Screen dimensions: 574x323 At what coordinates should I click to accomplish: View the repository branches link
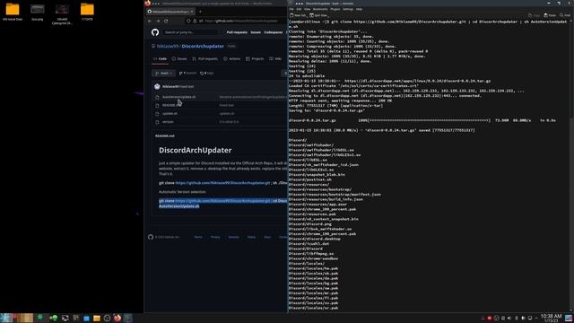click(187, 74)
